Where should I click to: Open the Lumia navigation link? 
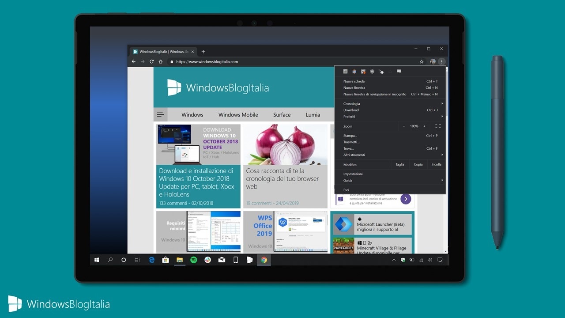(313, 115)
